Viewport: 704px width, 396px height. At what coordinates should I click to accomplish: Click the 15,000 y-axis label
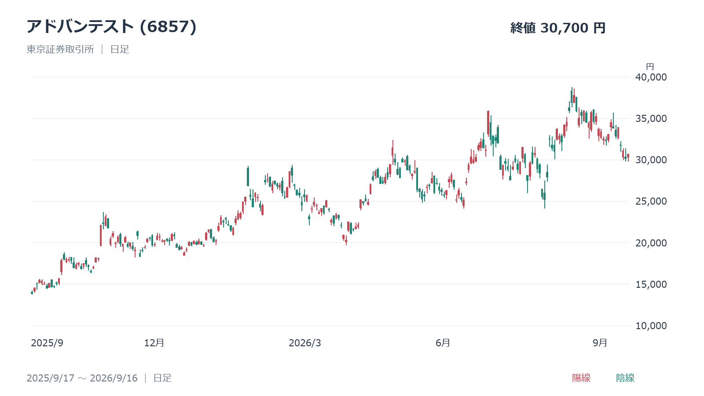[x=651, y=284]
